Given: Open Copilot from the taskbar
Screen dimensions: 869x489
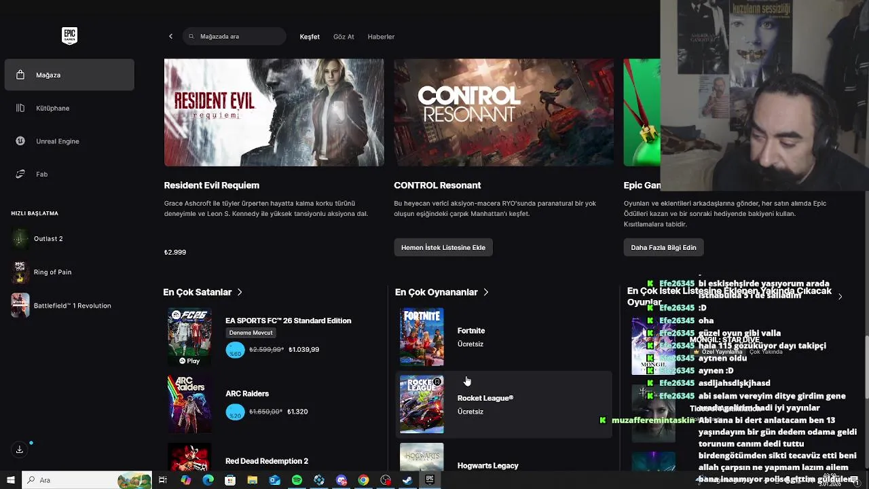Looking at the screenshot, I should [186, 480].
